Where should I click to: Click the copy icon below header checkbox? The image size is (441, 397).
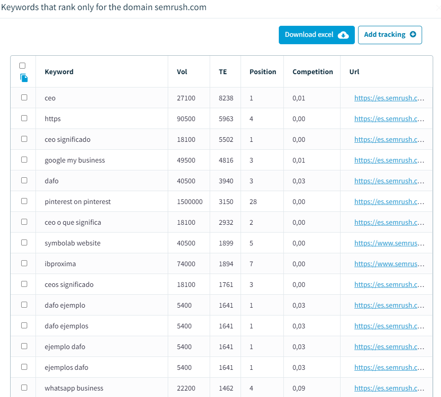(24, 78)
